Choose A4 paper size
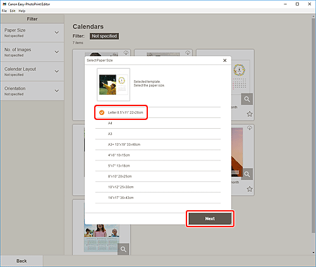The height and width of the screenshot is (267, 316). [158, 123]
